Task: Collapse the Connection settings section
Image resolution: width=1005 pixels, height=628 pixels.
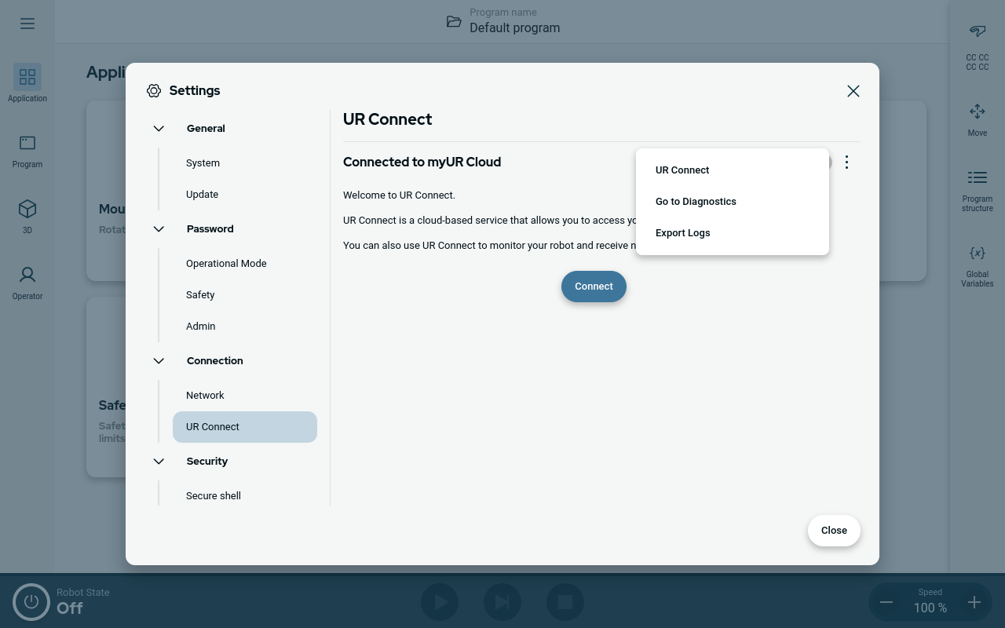Action: 159,361
